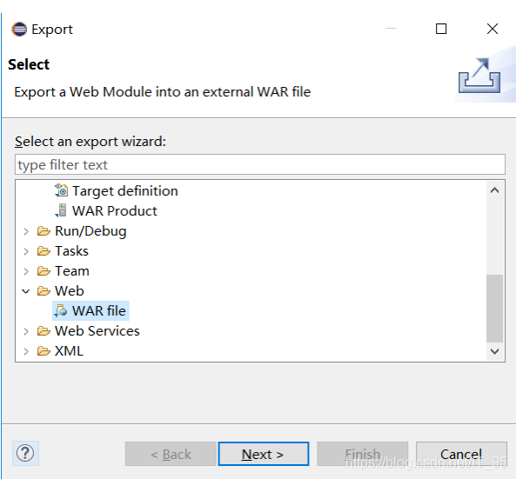Image resolution: width=516 pixels, height=479 pixels.
Task: Click the Run/Debug folder icon
Action: [x=44, y=231]
